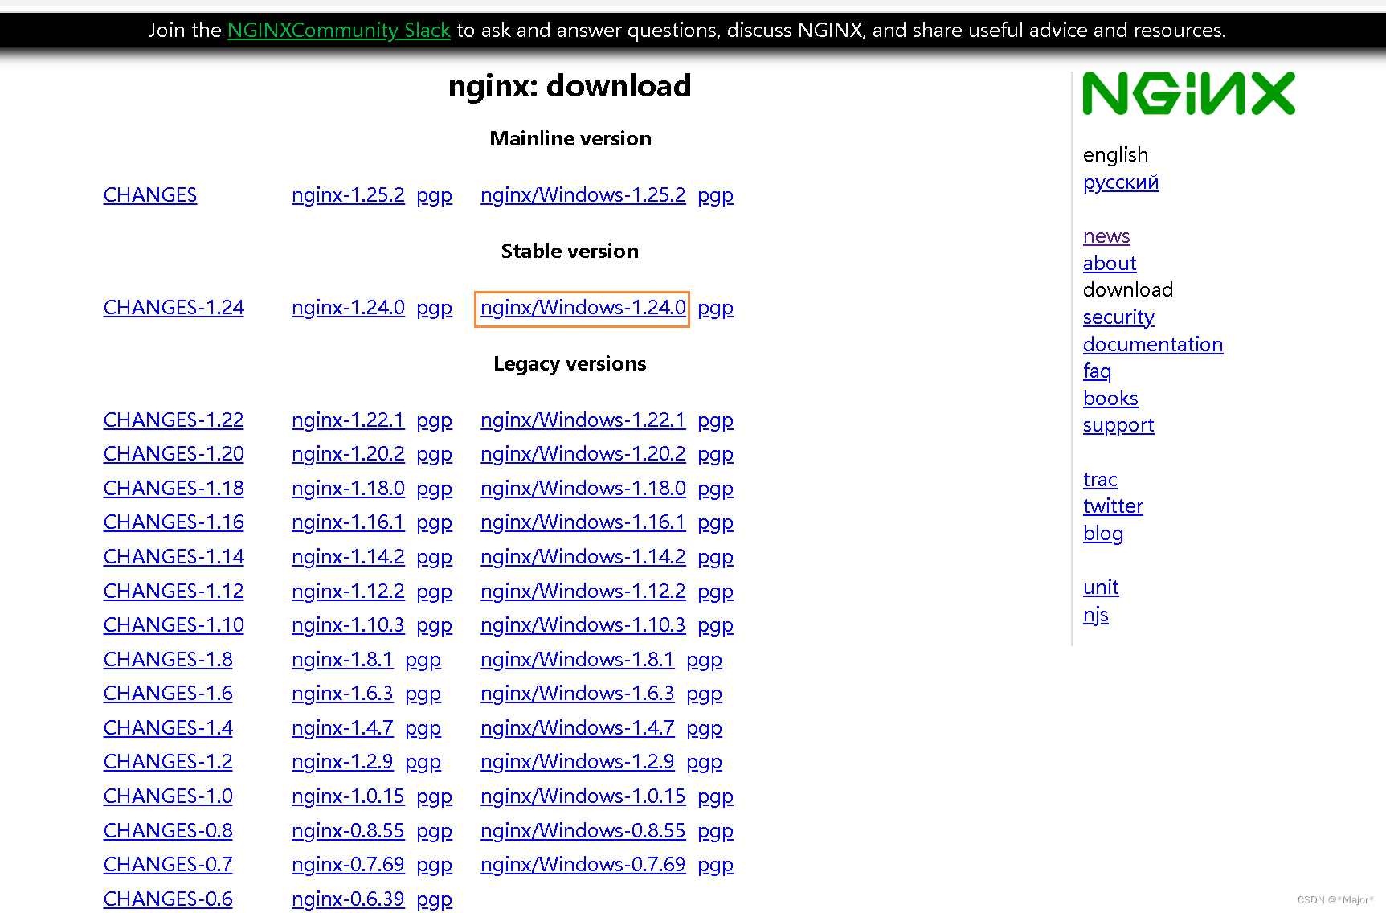Screen dimensions: 1386x913
Task: Open the about page
Action: [x=1110, y=264]
